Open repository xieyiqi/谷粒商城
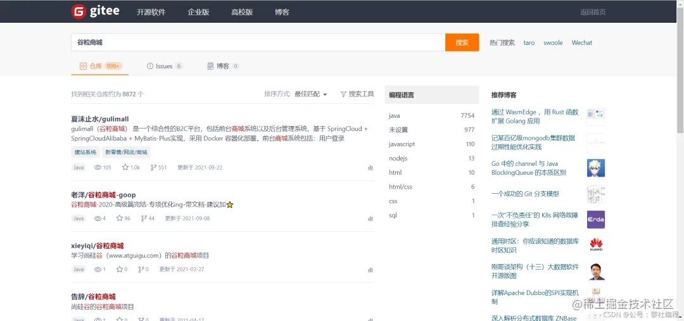The height and width of the screenshot is (321, 684). point(98,246)
